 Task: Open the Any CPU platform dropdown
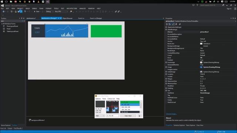click(x=61, y=11)
